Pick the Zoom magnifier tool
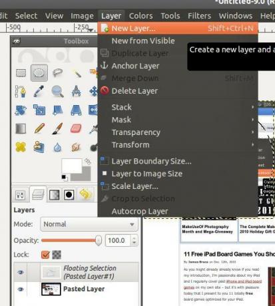Screen dimensions: 275x306 pyautogui.click(x=58, y=91)
